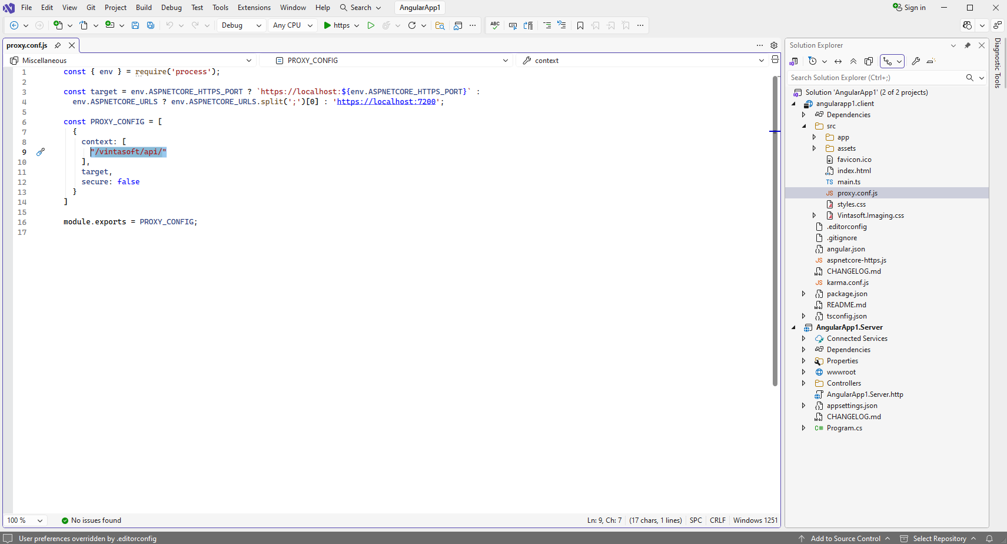The image size is (1007, 544).
Task: Toggle the source control view button in Solution Explorer
Action: pyautogui.click(x=888, y=61)
